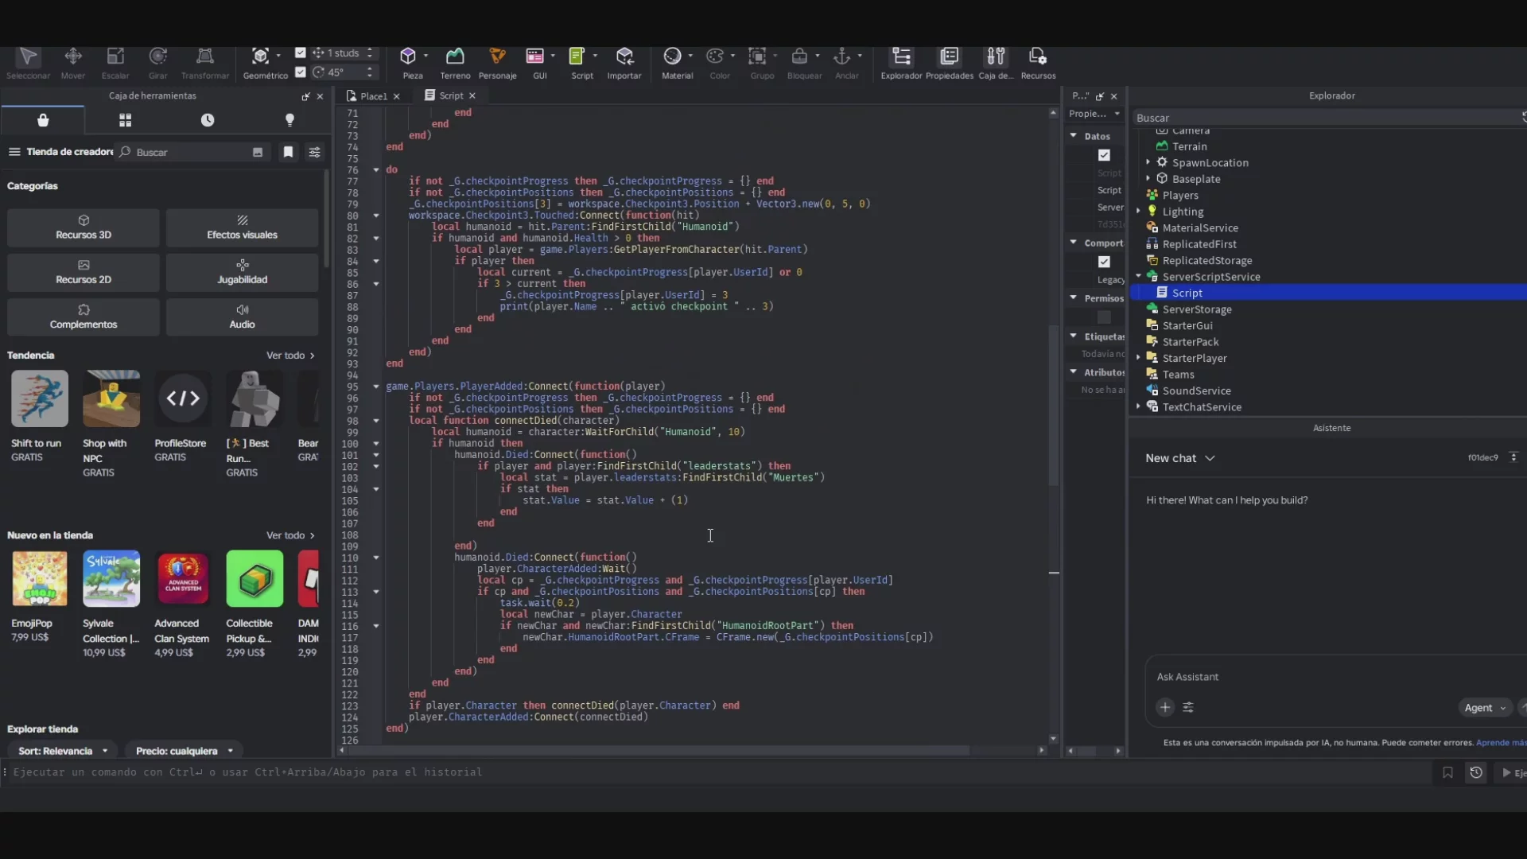
Task: Expand the TextChatService tree node
Action: coord(1139,406)
